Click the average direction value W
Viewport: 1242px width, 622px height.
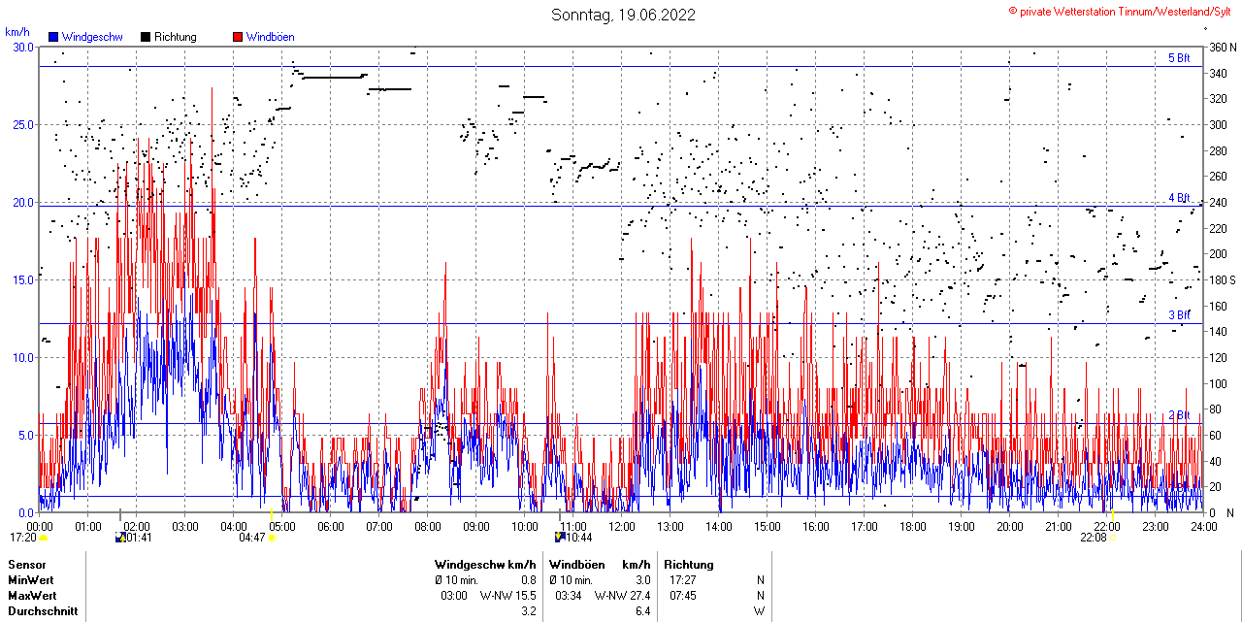pyautogui.click(x=760, y=611)
